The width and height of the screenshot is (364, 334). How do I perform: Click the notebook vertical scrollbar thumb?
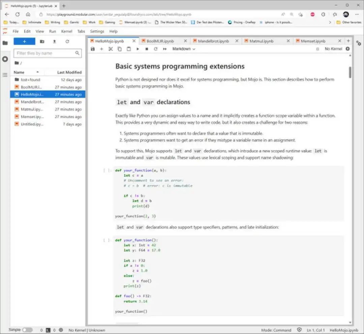[x=350, y=72]
